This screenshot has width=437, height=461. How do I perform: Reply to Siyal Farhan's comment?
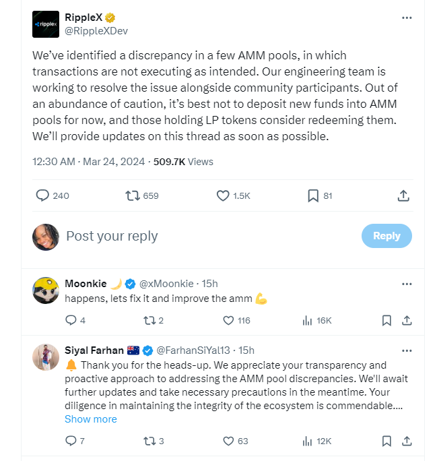pos(71,441)
